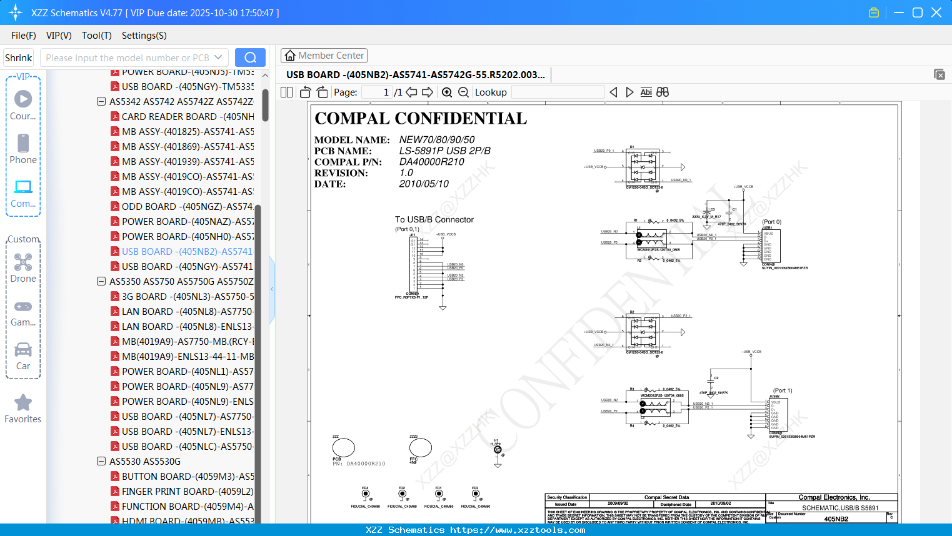Collapse the sidebar with the divider handle

pos(272,289)
